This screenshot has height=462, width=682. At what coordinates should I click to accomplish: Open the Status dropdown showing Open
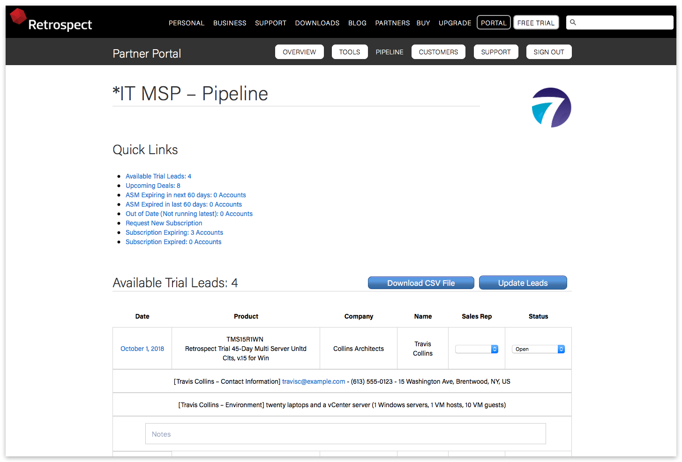click(x=538, y=349)
